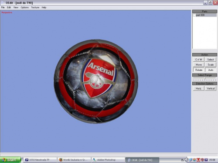Click the Select Range slider handle
Screen dimensions: 218x163
pyautogui.click(x=205, y=79)
